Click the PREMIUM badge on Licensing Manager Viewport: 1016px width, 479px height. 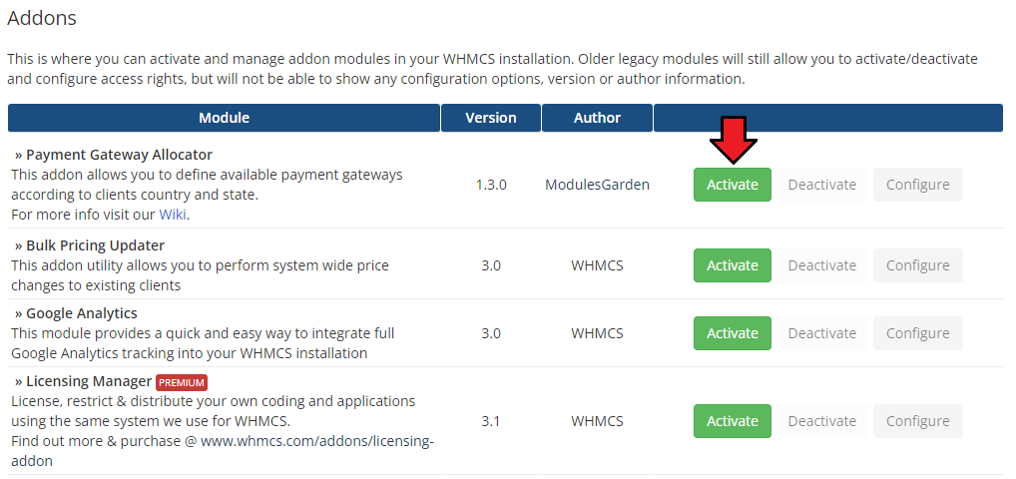tap(182, 382)
